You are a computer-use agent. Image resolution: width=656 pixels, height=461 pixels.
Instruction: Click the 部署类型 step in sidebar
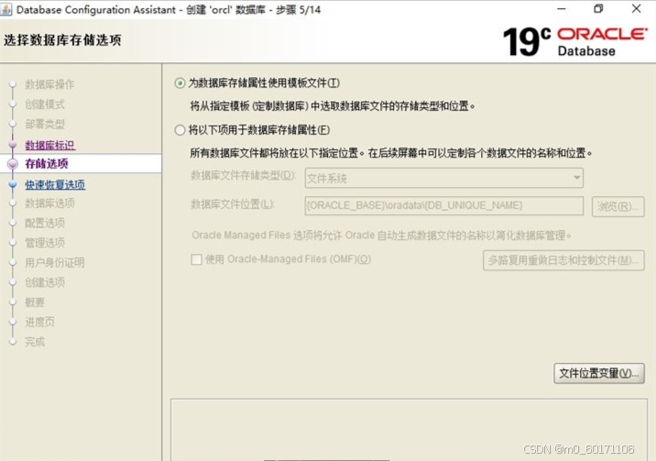45,124
